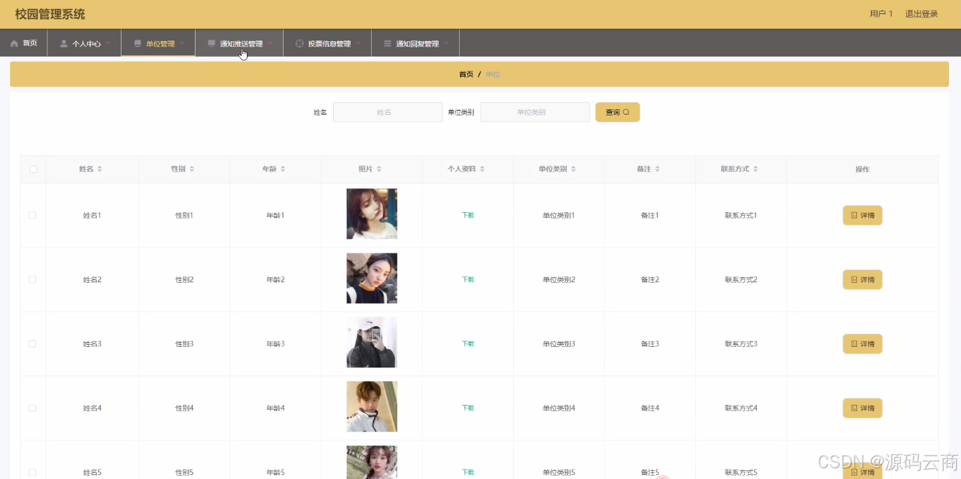Open the photo thumbnail in row 姓名2
The height and width of the screenshot is (479, 961).
[372, 278]
